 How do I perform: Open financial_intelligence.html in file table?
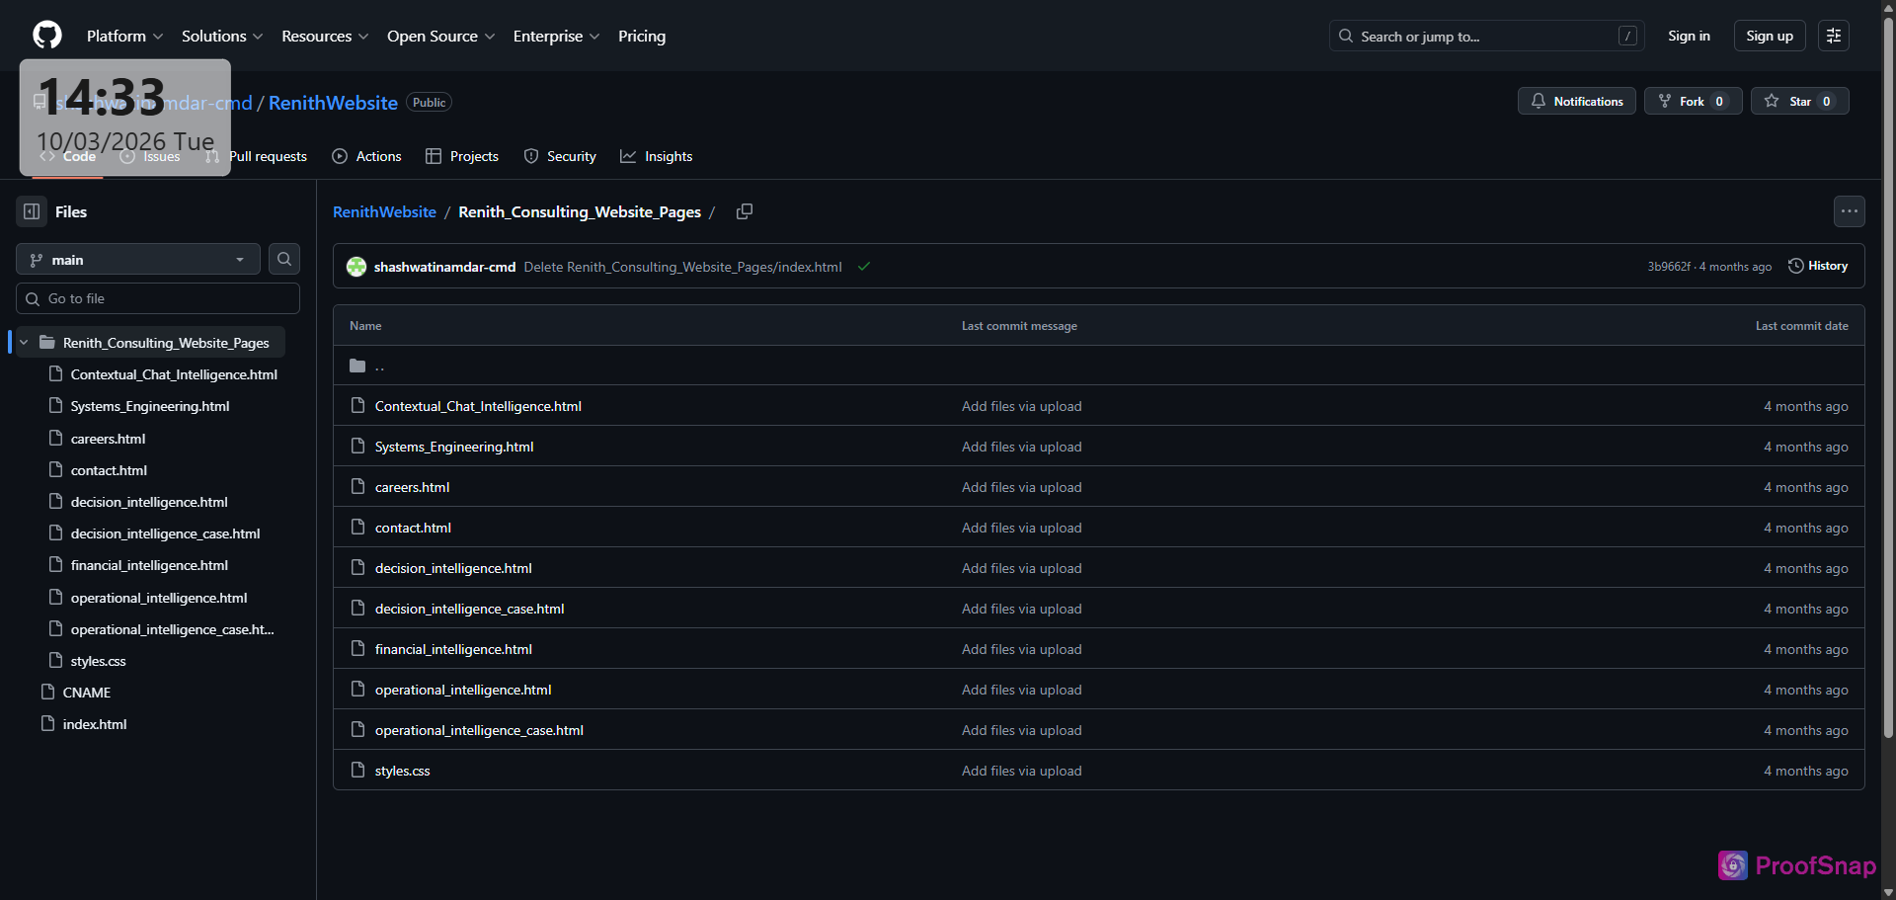tap(453, 649)
